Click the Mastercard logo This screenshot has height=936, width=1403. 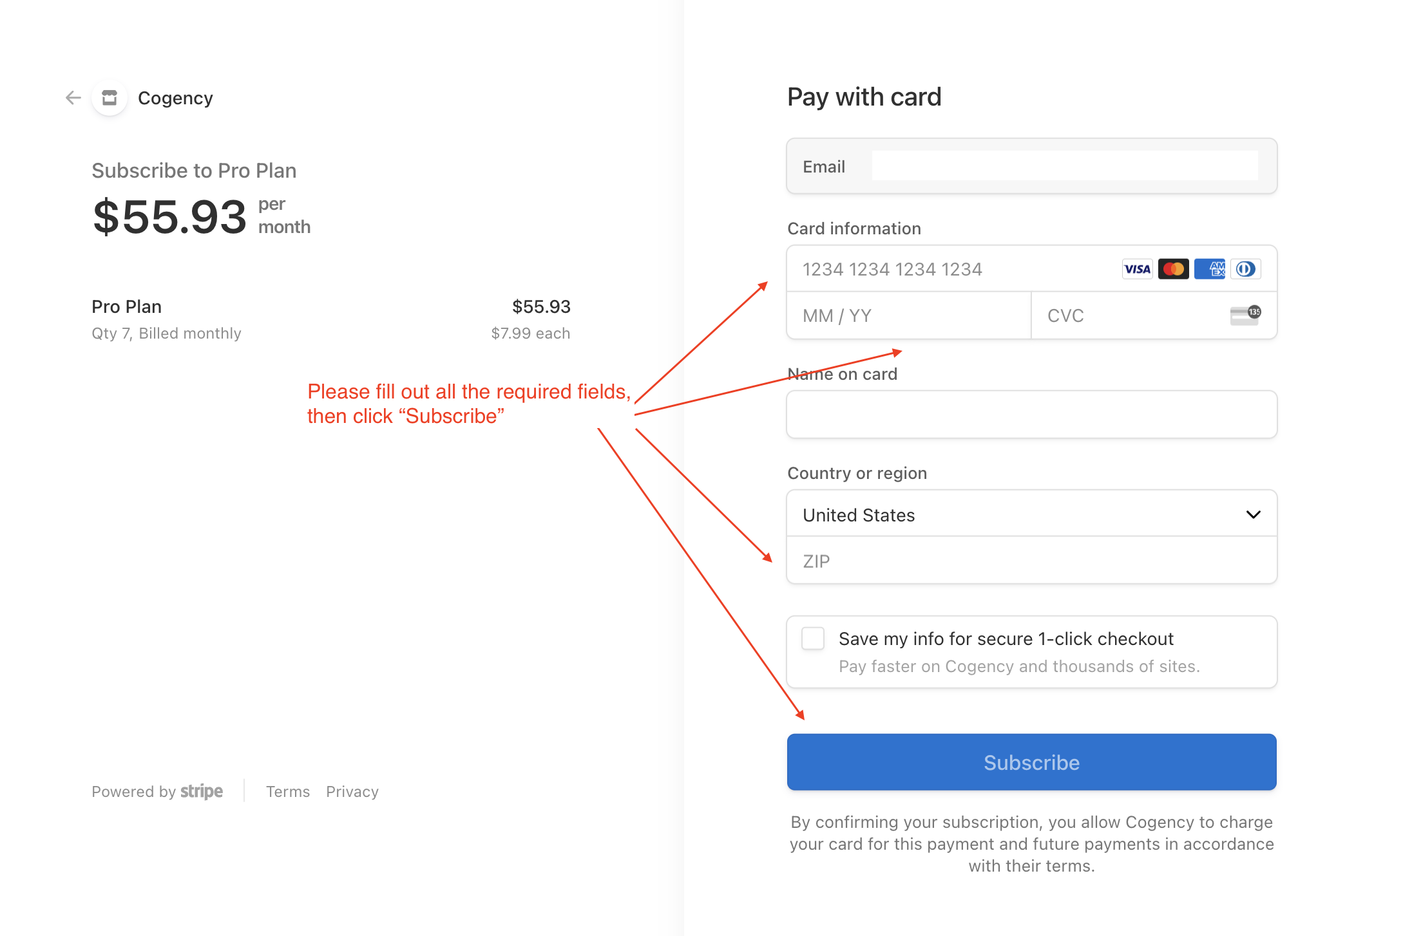click(x=1173, y=269)
